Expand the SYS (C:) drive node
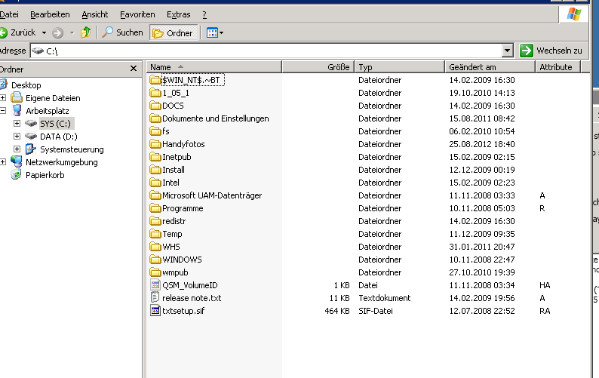599x378 pixels. pos(17,124)
